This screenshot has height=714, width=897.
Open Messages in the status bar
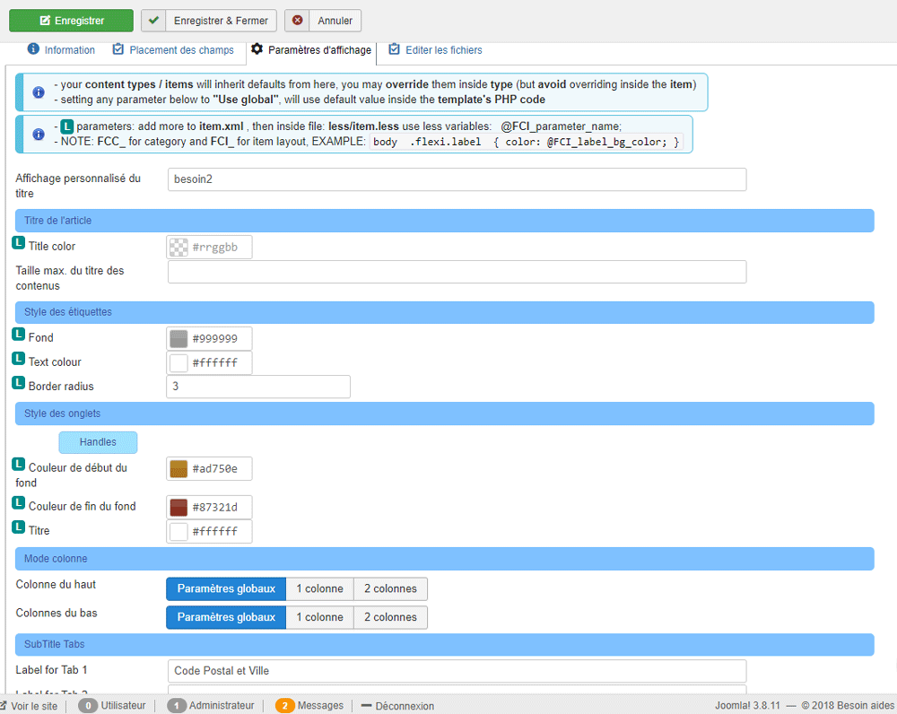320,706
